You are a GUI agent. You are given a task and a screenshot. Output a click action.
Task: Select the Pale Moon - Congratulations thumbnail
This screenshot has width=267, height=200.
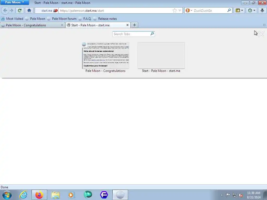point(105,55)
